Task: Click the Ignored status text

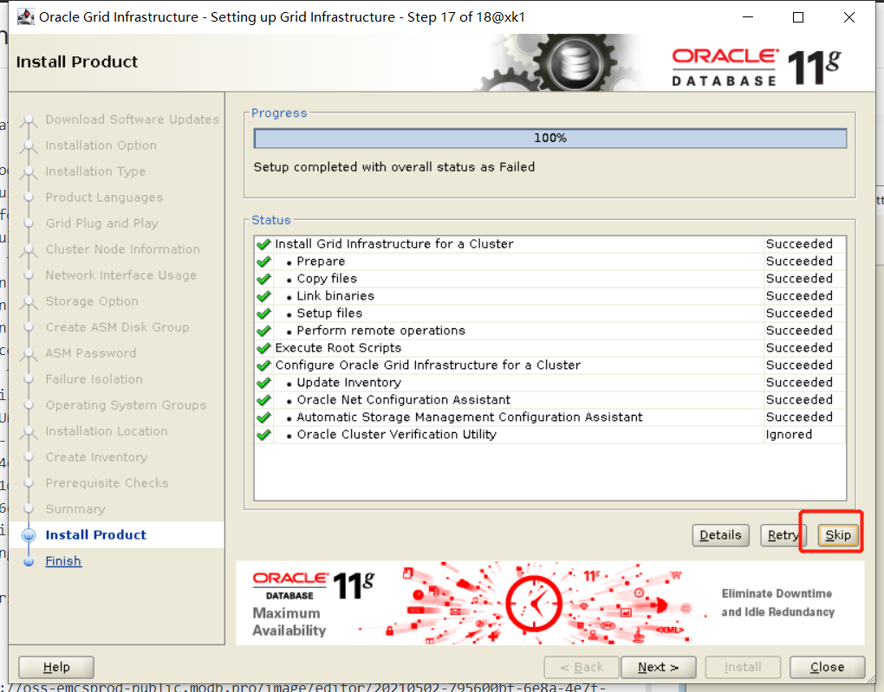Action: coord(789,435)
